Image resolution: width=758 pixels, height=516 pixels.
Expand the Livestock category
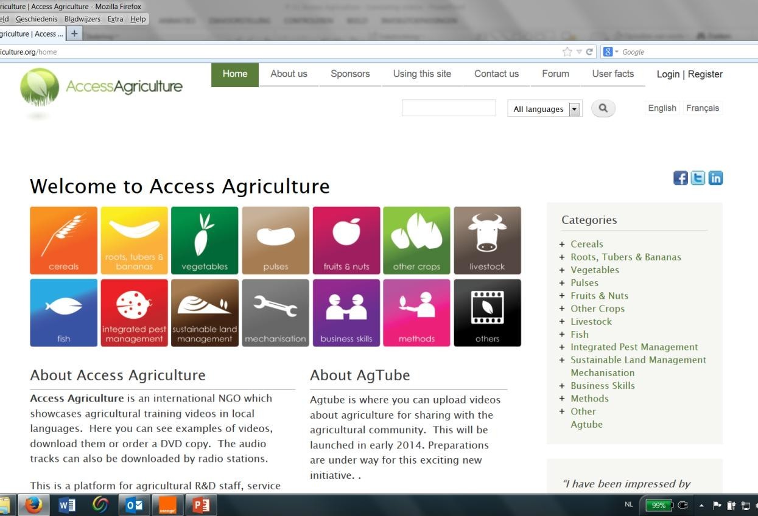click(563, 321)
